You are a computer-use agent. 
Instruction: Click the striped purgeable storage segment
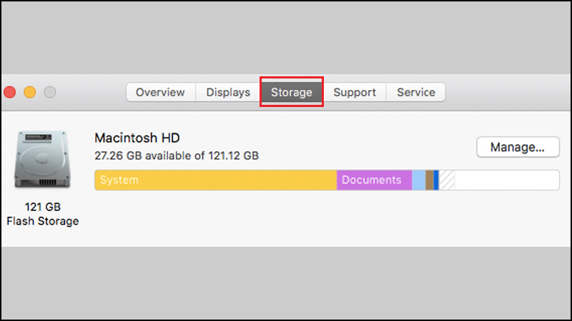447,180
